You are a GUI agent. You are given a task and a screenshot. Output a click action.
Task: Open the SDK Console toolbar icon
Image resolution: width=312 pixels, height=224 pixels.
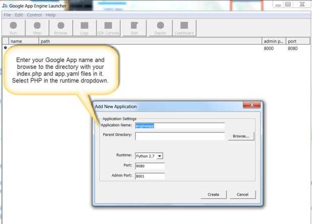click(108, 28)
